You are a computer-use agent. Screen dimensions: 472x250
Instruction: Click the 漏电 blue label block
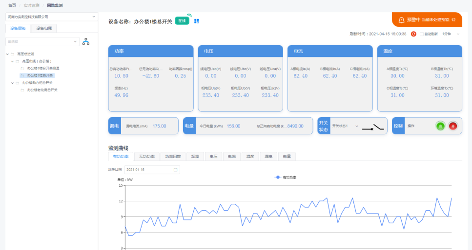[114, 126]
